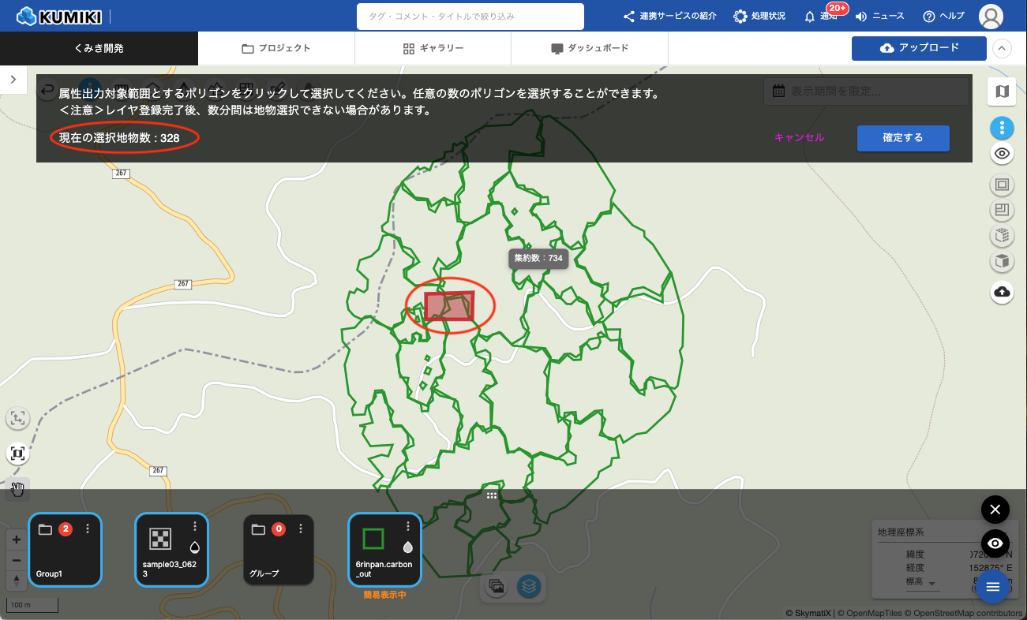Click the notification bell icon
Image resolution: width=1027 pixels, height=620 pixels.
pyautogui.click(x=810, y=17)
